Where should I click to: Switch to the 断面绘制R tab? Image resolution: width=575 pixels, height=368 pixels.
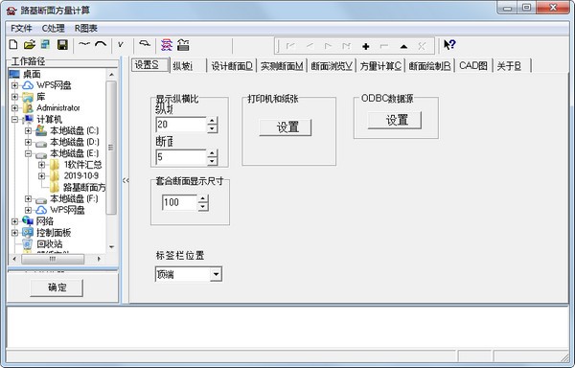[429, 66]
